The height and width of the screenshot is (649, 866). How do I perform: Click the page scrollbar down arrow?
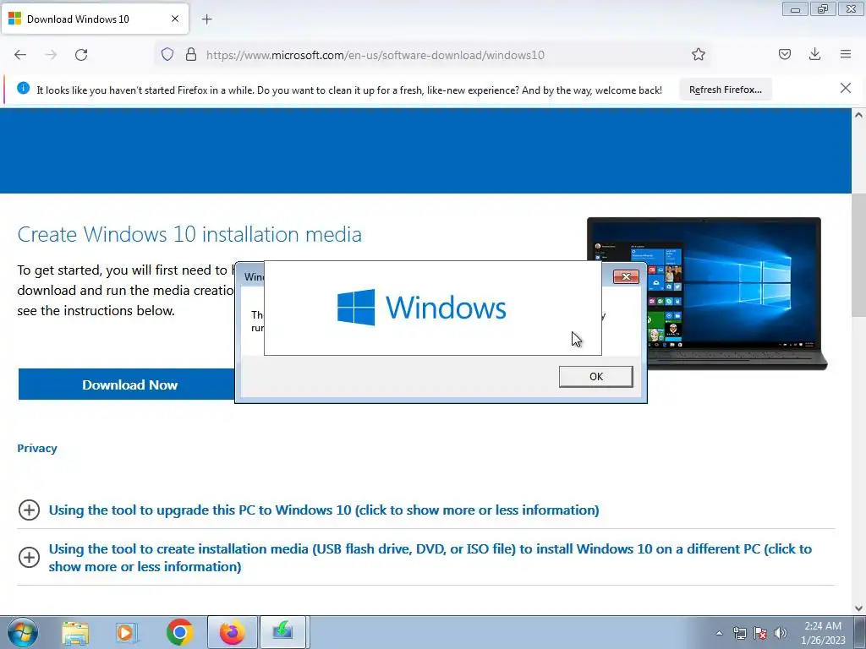click(858, 608)
